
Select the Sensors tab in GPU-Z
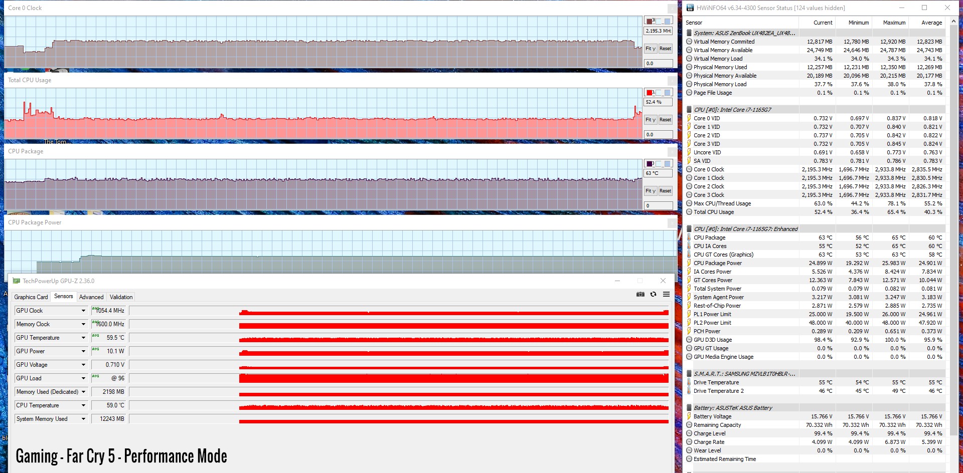pos(64,297)
